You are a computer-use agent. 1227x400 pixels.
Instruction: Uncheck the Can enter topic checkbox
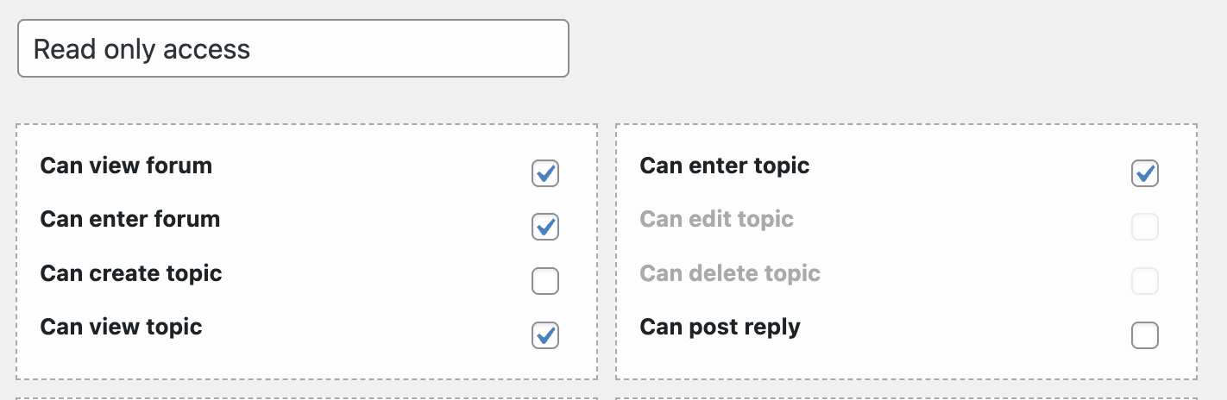[1145, 173]
